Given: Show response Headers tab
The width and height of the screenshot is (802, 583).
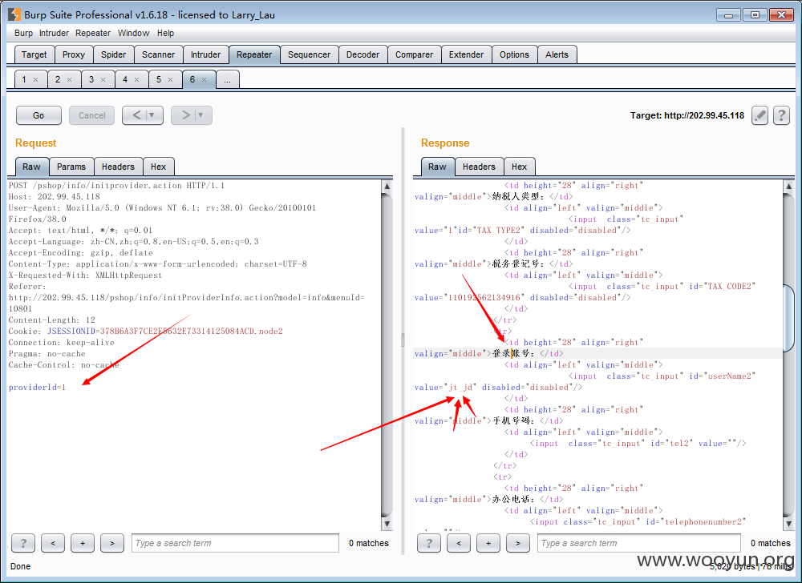Looking at the screenshot, I should (480, 167).
